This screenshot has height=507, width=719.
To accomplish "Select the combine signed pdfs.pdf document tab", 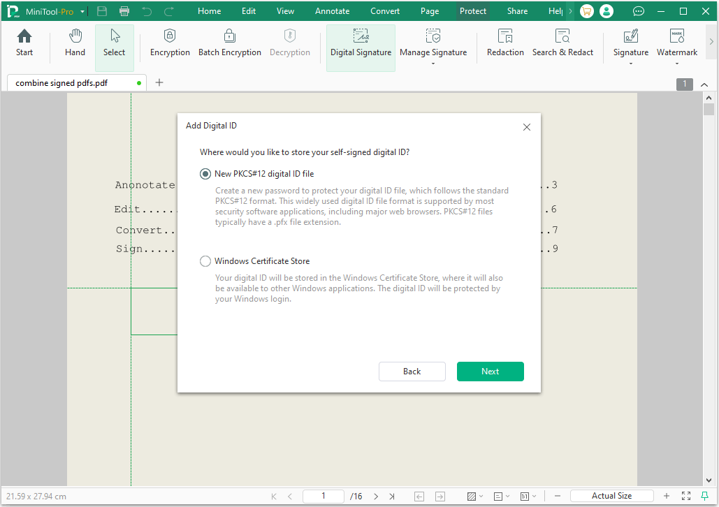I will pos(77,83).
